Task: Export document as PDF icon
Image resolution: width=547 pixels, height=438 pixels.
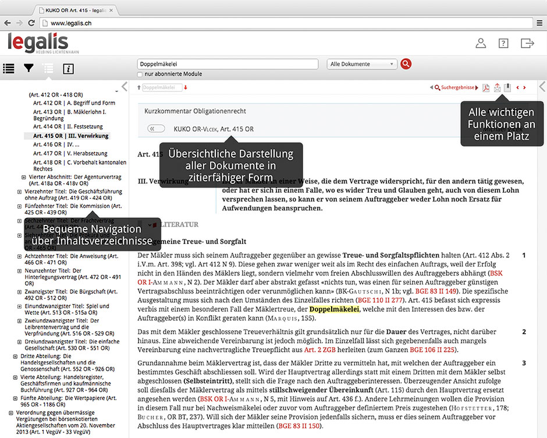Action: [x=486, y=88]
